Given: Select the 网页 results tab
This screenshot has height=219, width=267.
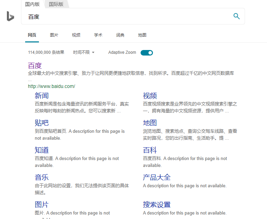Looking at the screenshot, I should [32, 35].
